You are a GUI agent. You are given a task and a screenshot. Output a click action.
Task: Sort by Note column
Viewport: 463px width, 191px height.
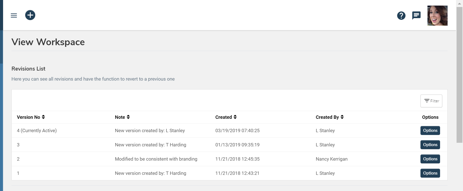(122, 117)
